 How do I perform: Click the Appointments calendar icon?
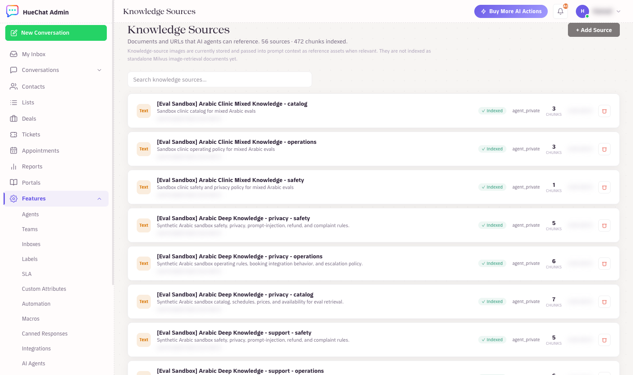(x=14, y=150)
